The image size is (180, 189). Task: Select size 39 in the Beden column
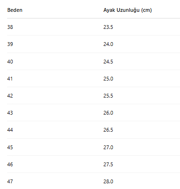point(10,44)
